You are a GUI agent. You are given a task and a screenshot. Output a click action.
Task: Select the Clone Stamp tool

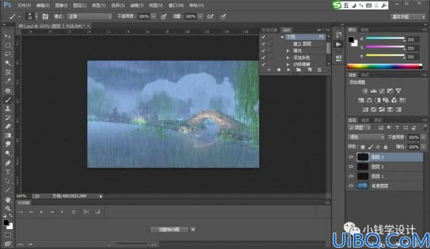coord(8,108)
